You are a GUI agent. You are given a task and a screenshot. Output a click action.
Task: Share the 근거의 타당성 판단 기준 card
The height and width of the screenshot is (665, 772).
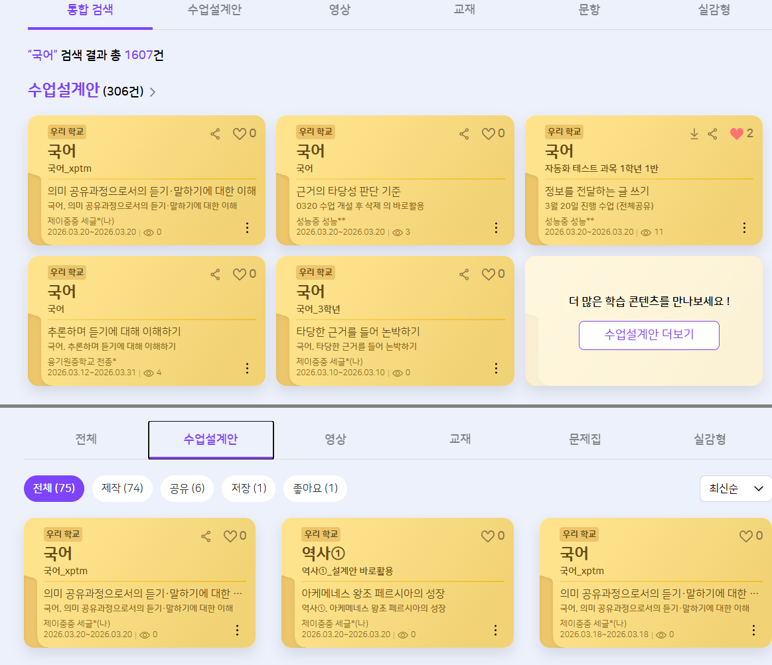pos(464,134)
